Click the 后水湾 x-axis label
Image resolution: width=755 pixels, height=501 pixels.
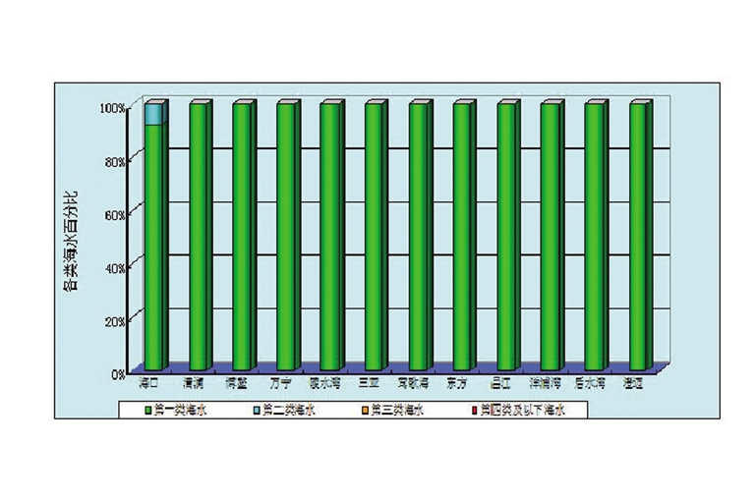[x=591, y=380]
